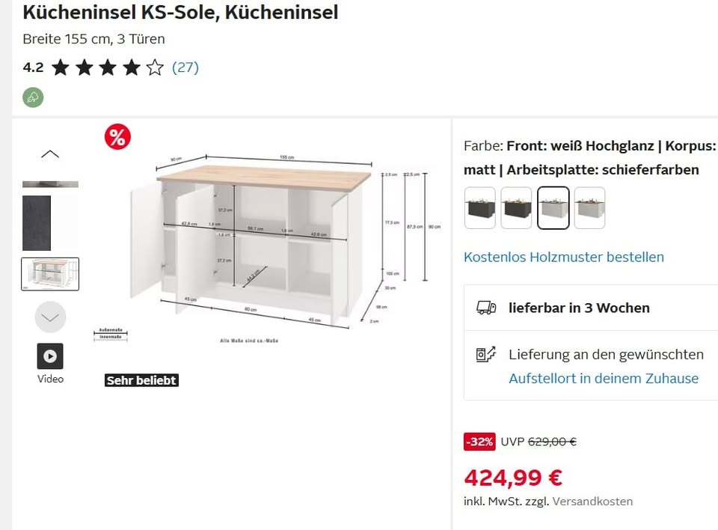Select the second dark color variant swatch

(517, 207)
